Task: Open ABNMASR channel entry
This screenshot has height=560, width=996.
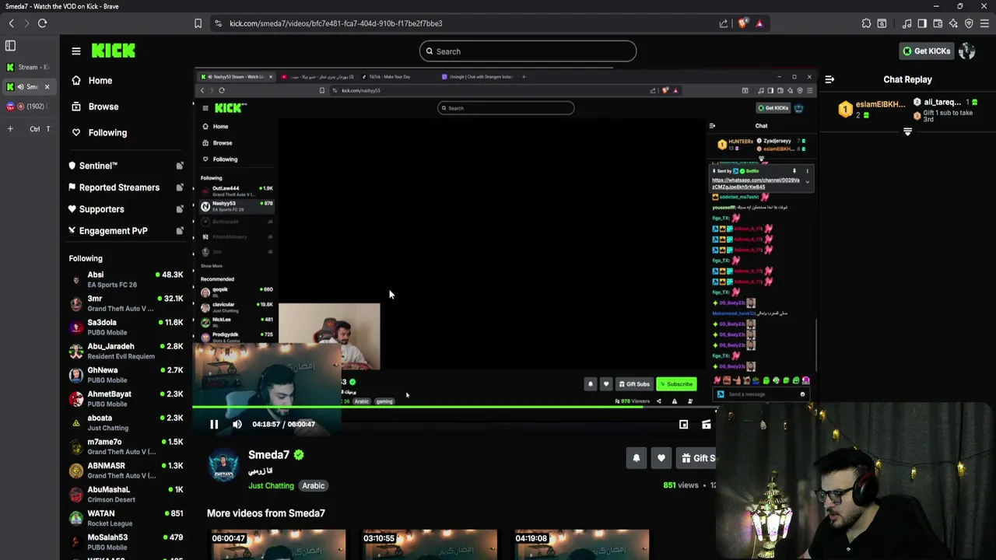Action: coord(126,471)
